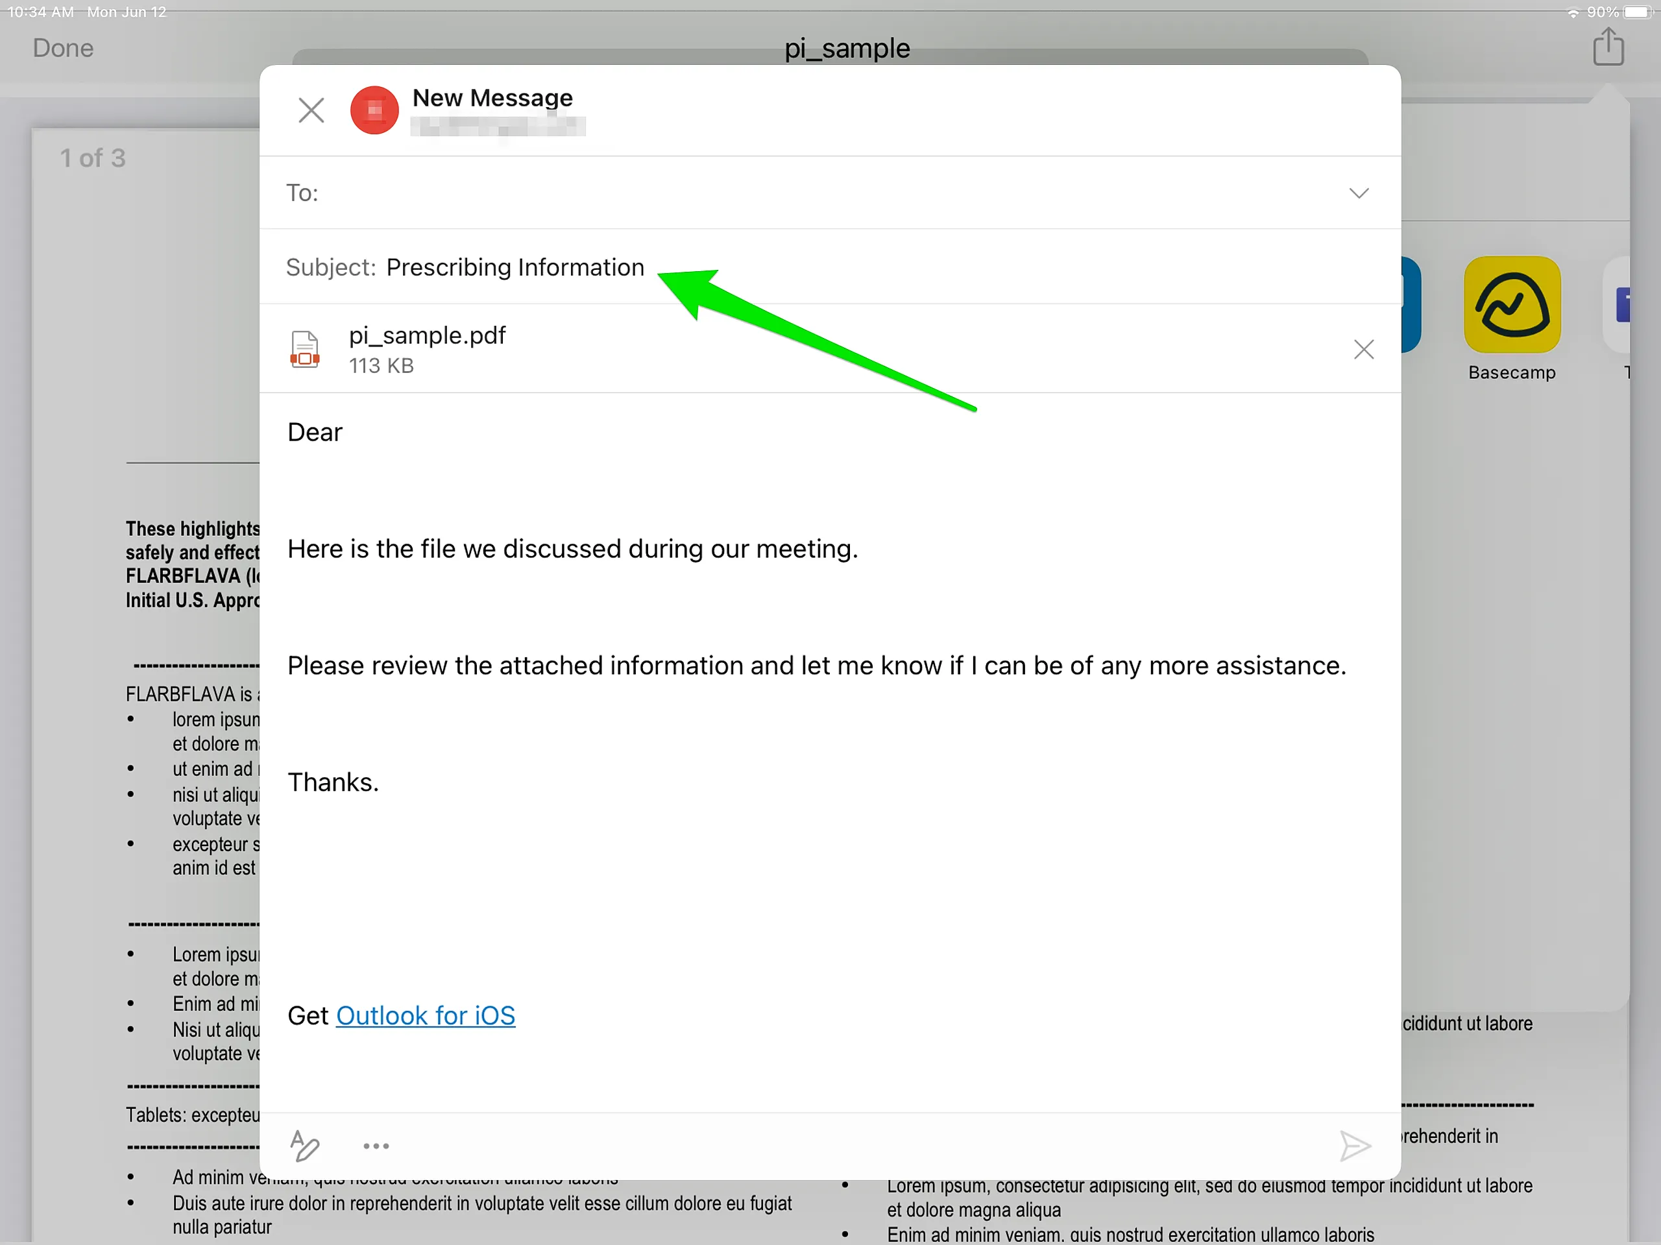This screenshot has height=1245, width=1661.
Task: Open the more options ellipsis menu
Action: (376, 1146)
